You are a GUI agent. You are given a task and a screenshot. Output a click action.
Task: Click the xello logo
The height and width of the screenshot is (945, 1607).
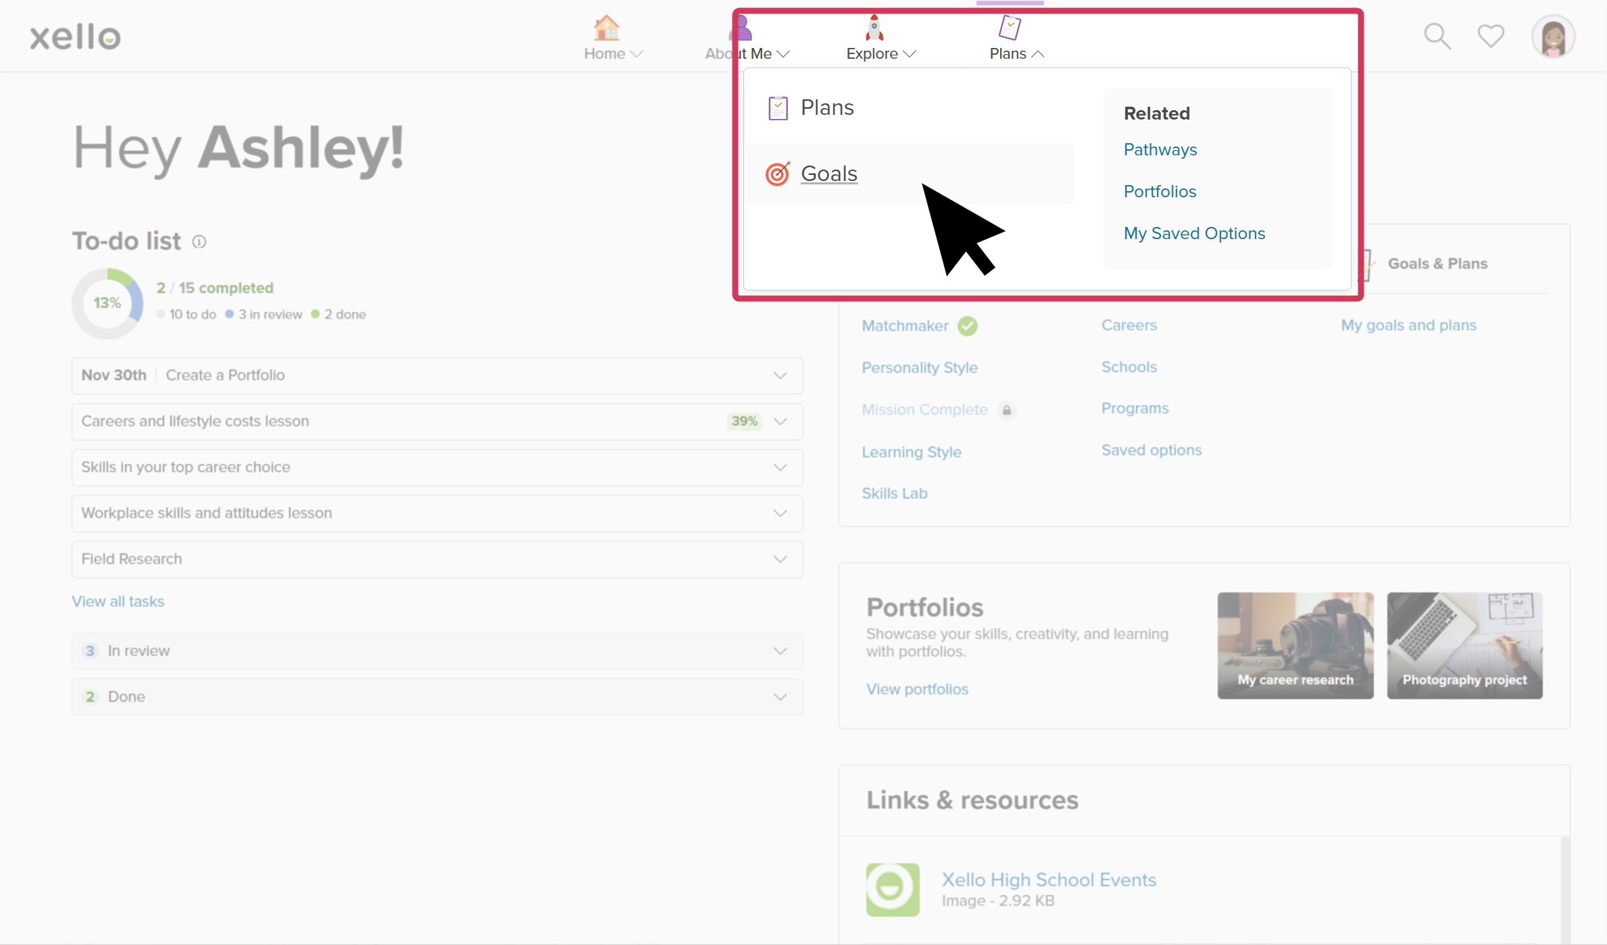coord(75,37)
